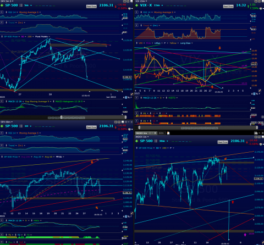Expand the 30m timeframe dropdown in bottom-right chart
The width and height of the screenshot is (264, 245).
coord(167,141)
